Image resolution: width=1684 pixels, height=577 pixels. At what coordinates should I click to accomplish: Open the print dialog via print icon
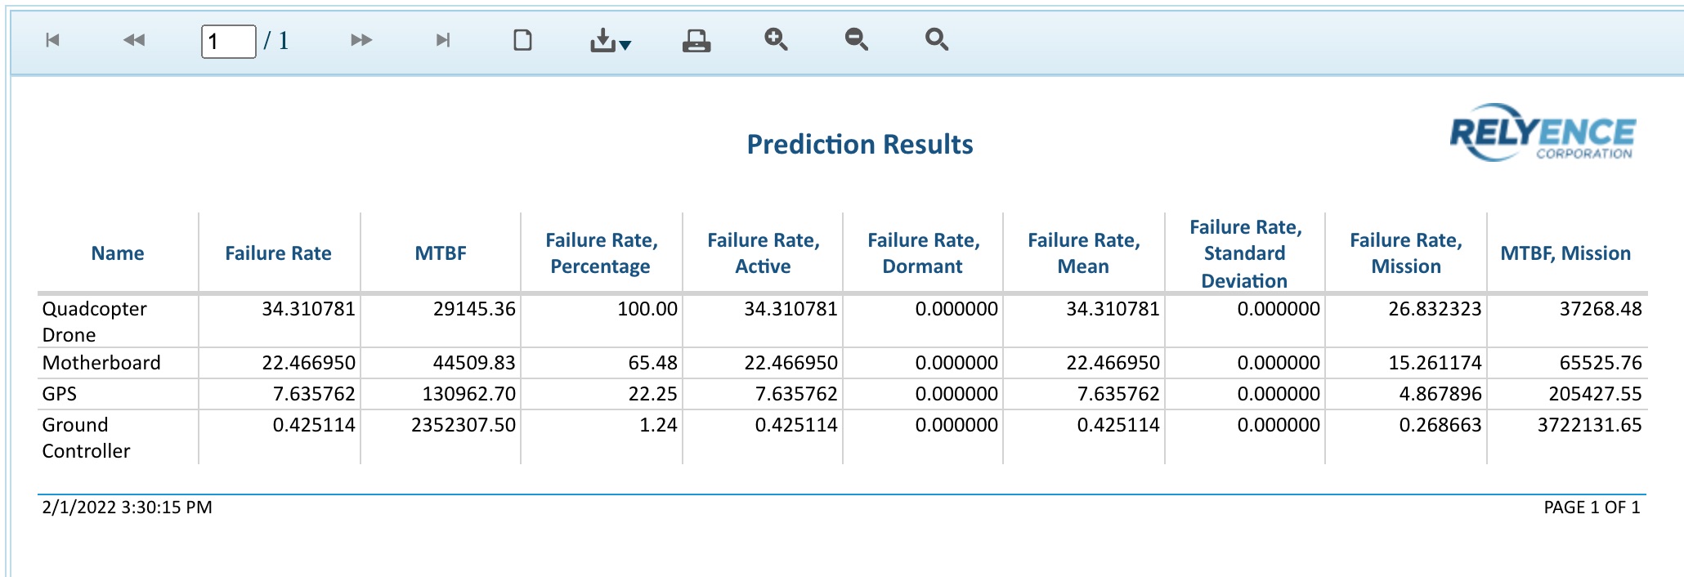(x=696, y=39)
